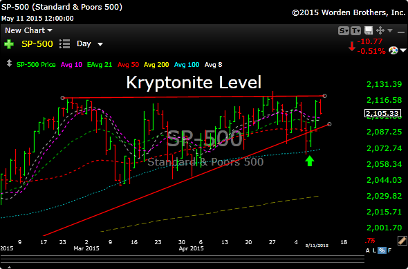Click the SP-500 yellow symbol label
This screenshot has width=408, height=269.
[x=37, y=44]
